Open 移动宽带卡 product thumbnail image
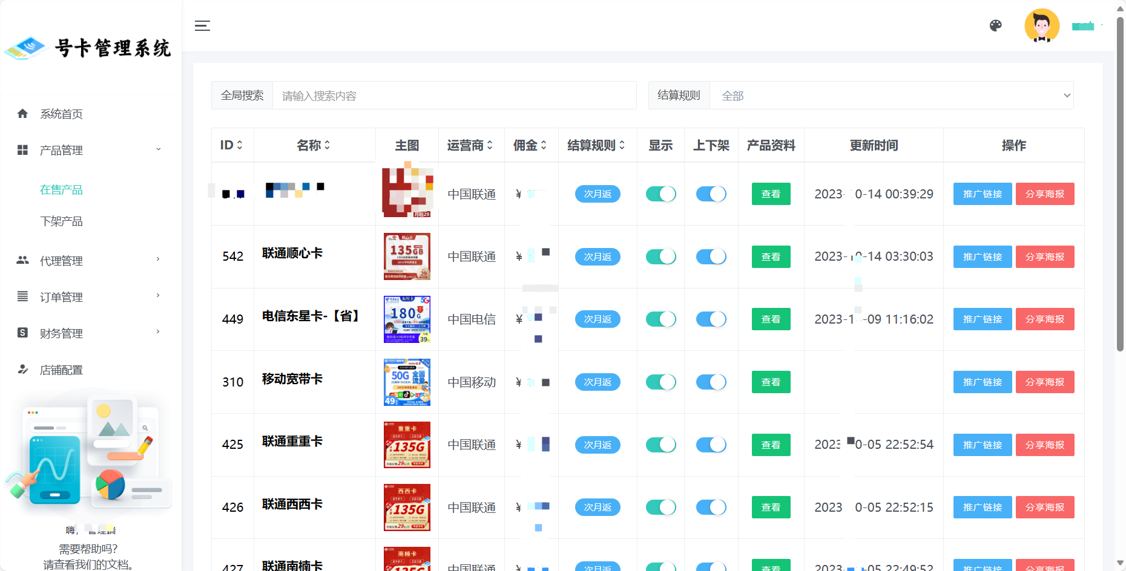This screenshot has height=571, width=1126. pyautogui.click(x=407, y=382)
